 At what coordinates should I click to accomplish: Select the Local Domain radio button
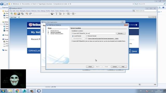73,36
